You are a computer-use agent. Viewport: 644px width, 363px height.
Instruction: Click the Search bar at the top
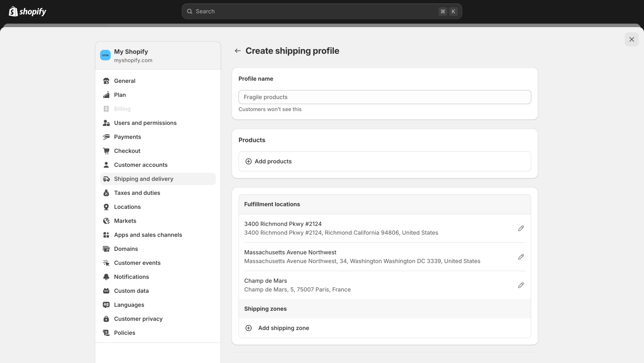coord(321,11)
